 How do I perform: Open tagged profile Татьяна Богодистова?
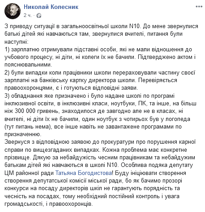[84, 173]
